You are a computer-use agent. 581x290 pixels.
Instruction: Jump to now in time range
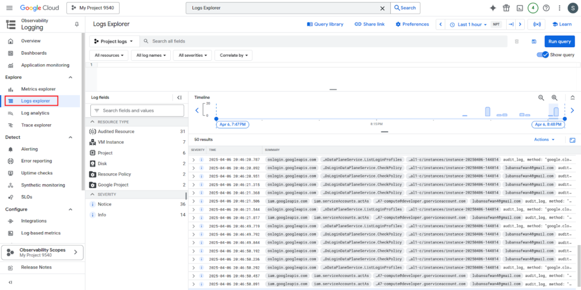tap(511, 24)
